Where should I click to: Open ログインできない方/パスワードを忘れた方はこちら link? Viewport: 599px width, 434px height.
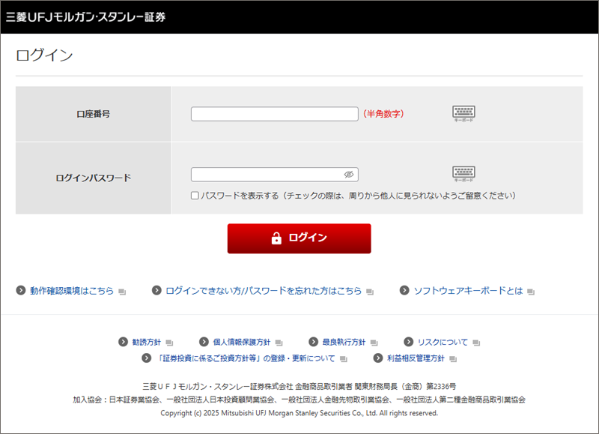pos(263,291)
